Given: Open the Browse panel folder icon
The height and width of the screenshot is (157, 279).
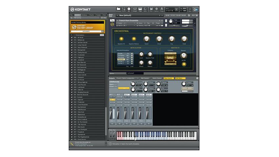Looking at the screenshot, I should point(118,9).
